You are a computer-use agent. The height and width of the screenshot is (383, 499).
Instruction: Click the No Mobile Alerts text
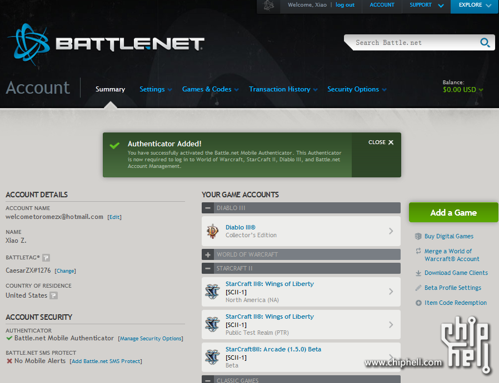[x=40, y=361]
